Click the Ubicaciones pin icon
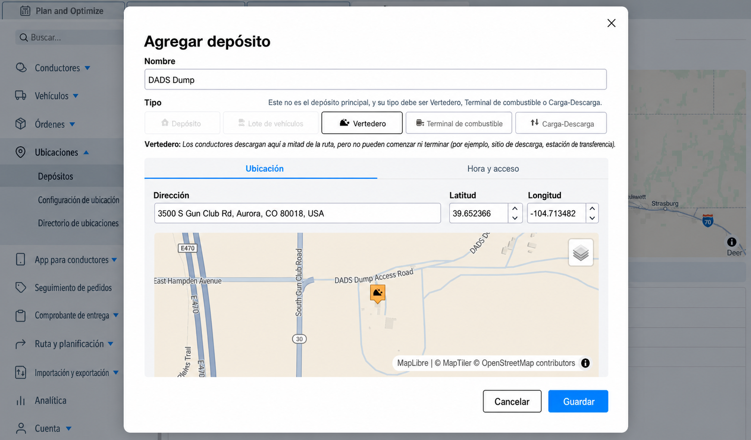This screenshot has height=440, width=751. pos(21,152)
